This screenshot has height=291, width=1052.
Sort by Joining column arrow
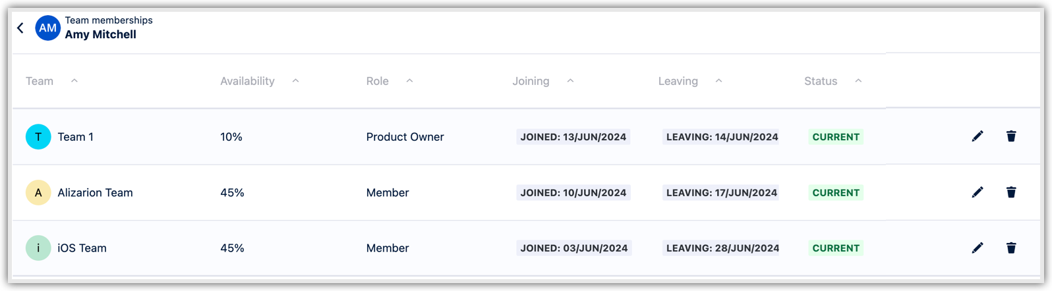570,81
